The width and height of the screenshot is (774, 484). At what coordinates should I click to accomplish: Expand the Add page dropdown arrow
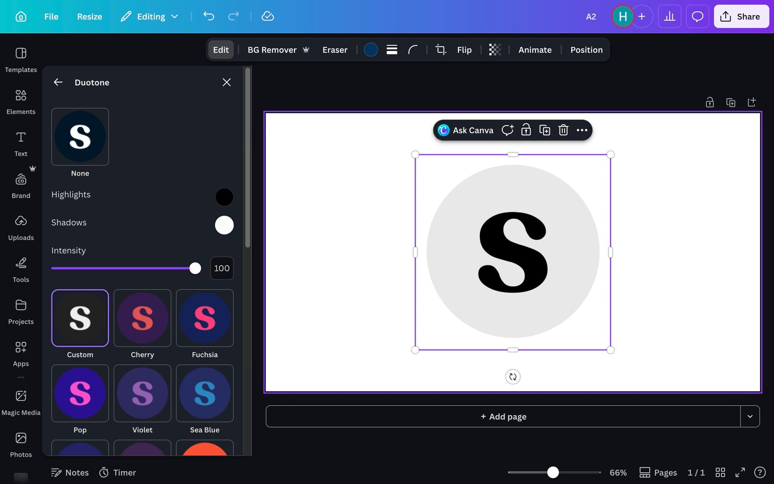[x=750, y=416]
